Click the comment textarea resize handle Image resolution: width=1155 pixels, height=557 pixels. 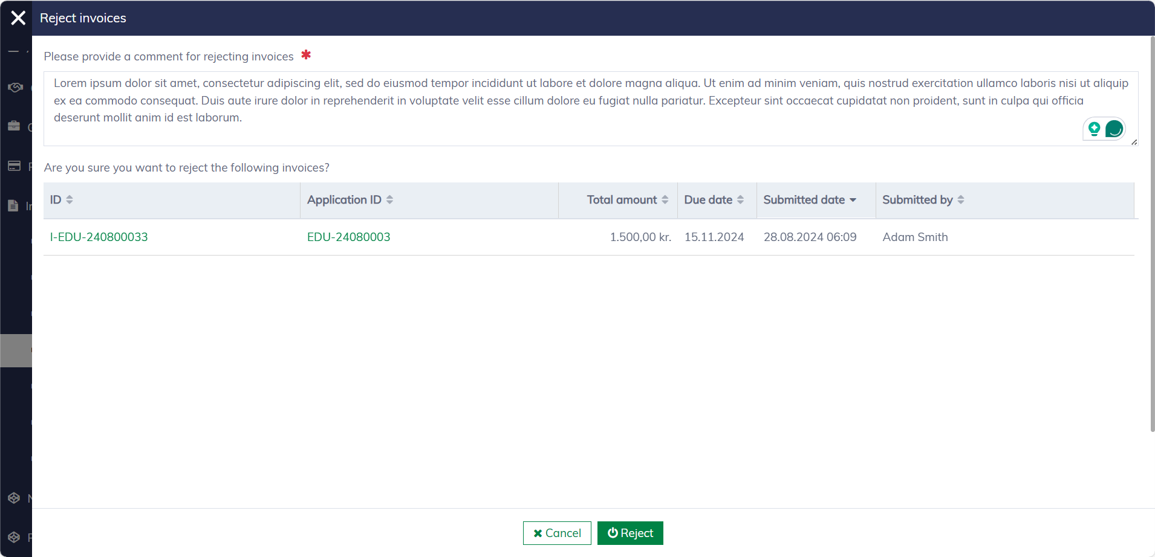coord(1134,142)
